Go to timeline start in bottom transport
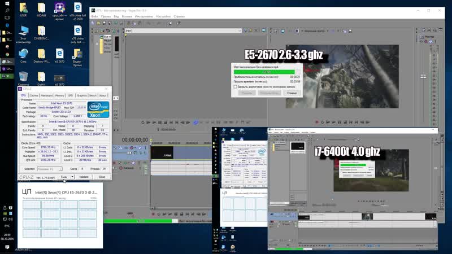The image size is (452, 254). [187, 214]
